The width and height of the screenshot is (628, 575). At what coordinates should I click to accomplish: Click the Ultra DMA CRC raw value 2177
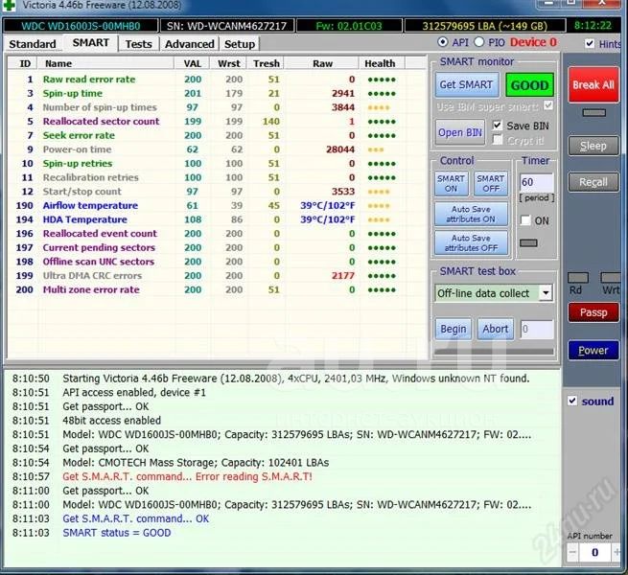pos(343,275)
